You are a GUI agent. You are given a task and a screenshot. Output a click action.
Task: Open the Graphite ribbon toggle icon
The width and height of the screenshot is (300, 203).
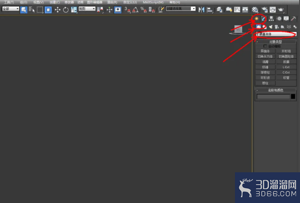point(229,10)
